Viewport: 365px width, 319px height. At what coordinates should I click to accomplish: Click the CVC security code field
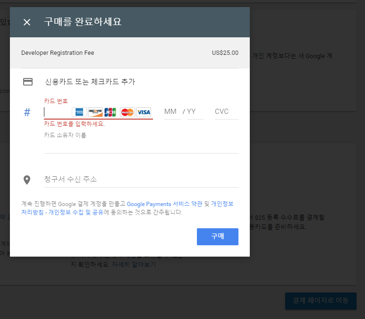pyautogui.click(x=227, y=112)
